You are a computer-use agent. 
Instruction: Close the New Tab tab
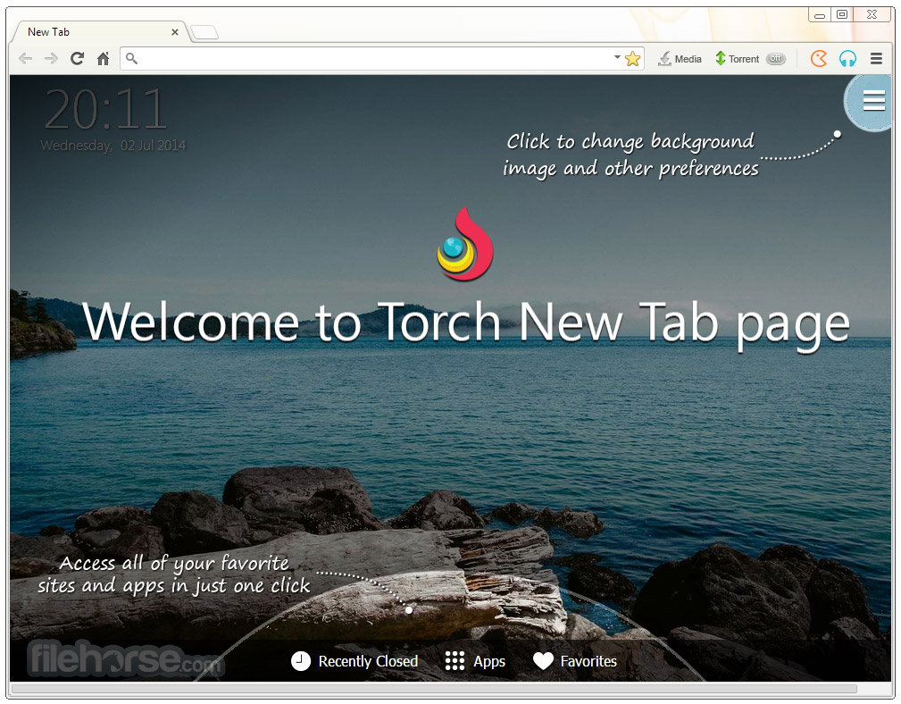(x=175, y=33)
